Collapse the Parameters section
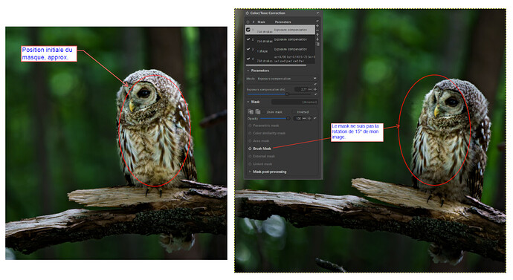 click(x=248, y=71)
